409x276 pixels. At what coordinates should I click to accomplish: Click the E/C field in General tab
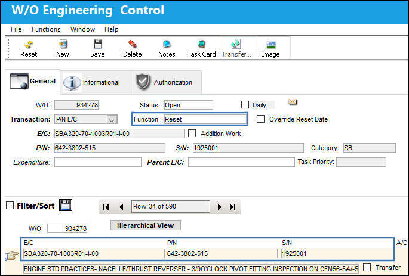(x=119, y=134)
